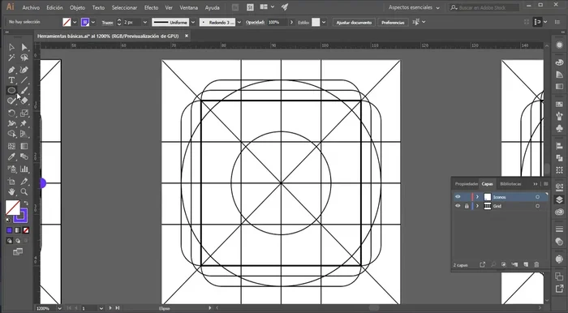Open the Archivo menu
This screenshot has height=313, width=568.
(31, 7)
